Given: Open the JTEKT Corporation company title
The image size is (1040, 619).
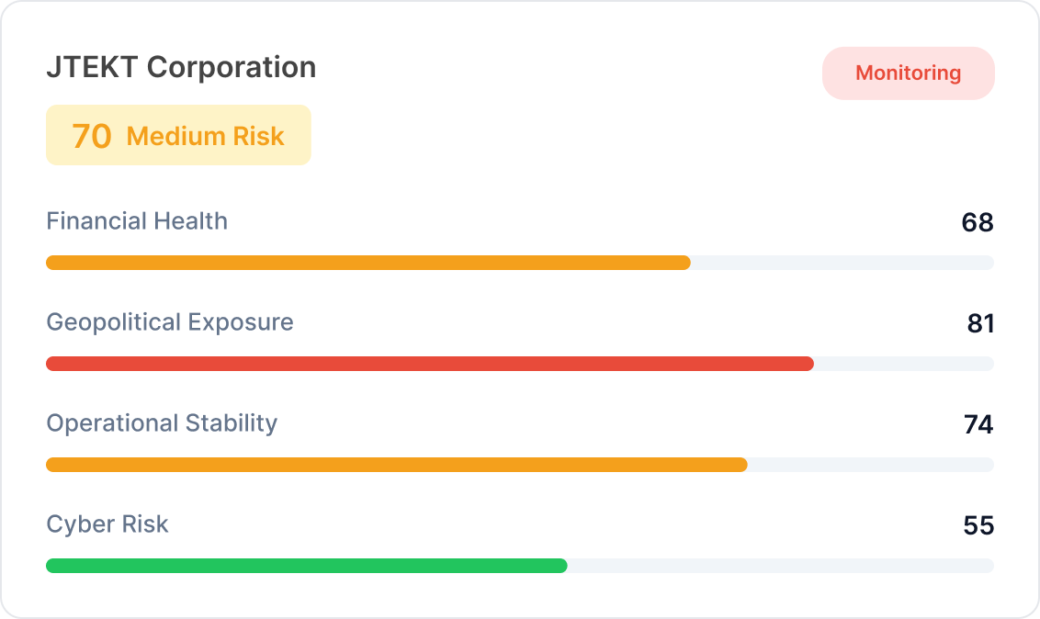Looking at the screenshot, I should click(x=181, y=67).
